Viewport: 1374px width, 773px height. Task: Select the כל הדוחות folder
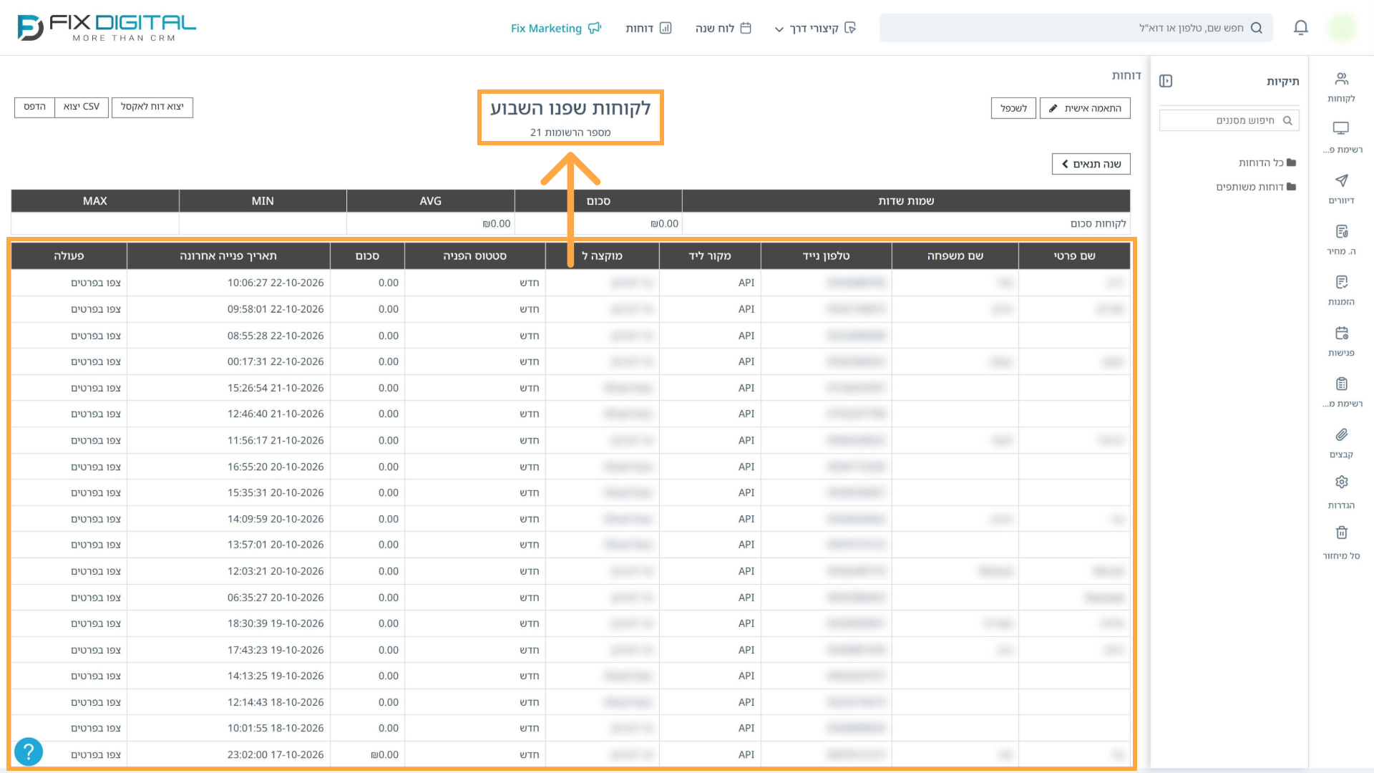tap(1267, 162)
